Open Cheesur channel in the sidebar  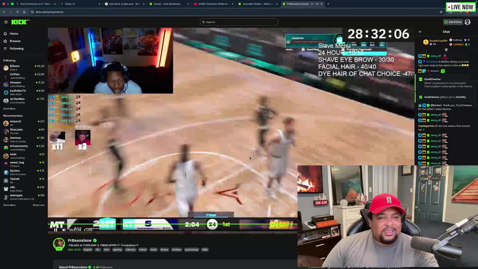click(24, 84)
